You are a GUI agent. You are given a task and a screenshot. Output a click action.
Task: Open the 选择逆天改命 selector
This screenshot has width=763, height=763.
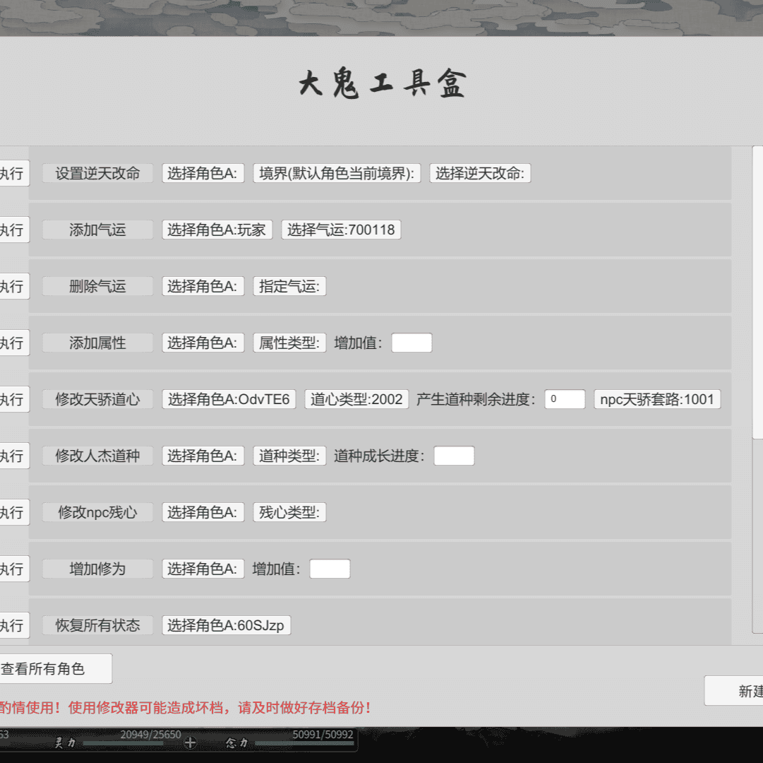(x=480, y=173)
